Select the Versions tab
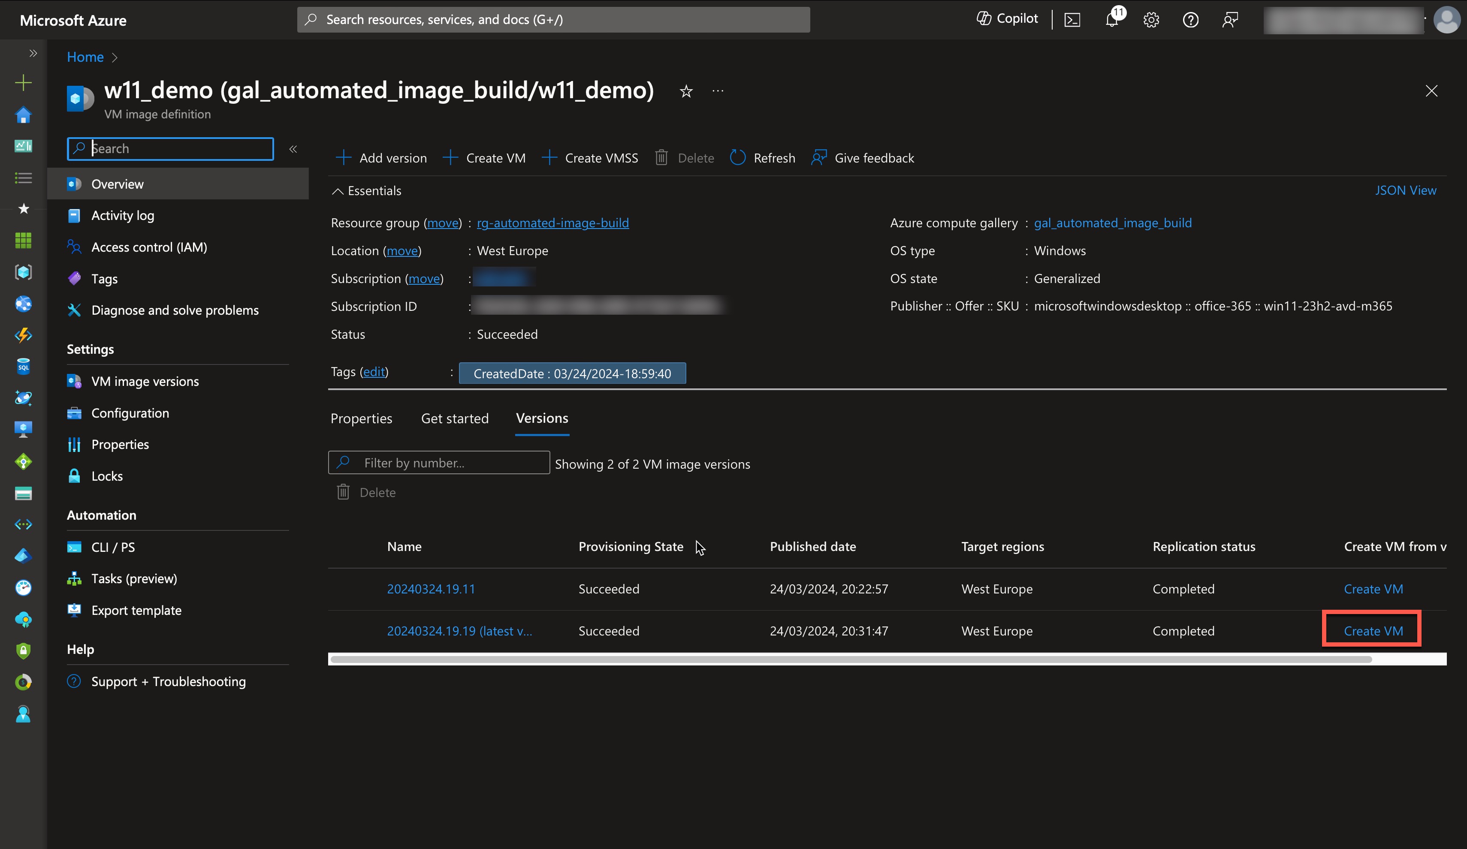This screenshot has width=1467, height=849. pos(542,418)
